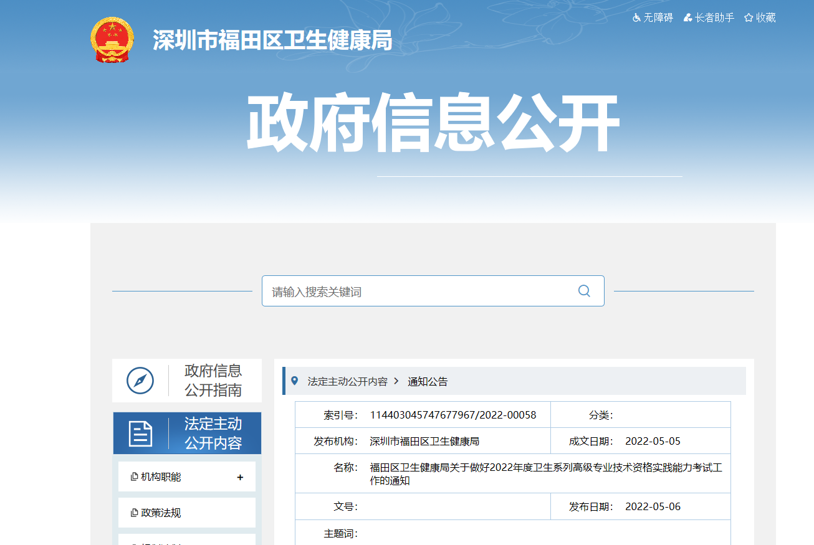
Task: Click the 主题词 label cell
Action: click(341, 534)
